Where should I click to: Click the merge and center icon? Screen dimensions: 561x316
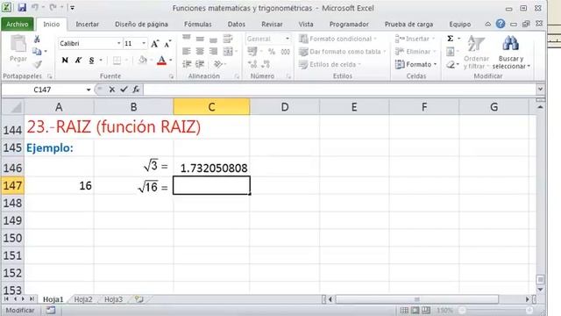(x=228, y=52)
